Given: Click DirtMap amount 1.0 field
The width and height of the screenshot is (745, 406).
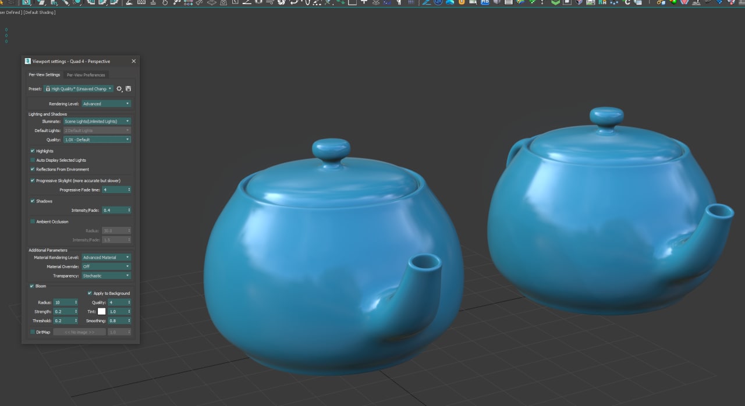Looking at the screenshot, I should coord(119,332).
